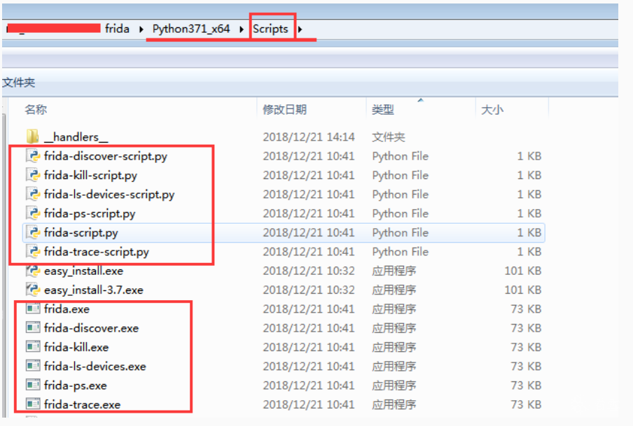Click the frida-discover-script.py Python file icon
Viewport: 633px width, 426px height.
(33, 156)
